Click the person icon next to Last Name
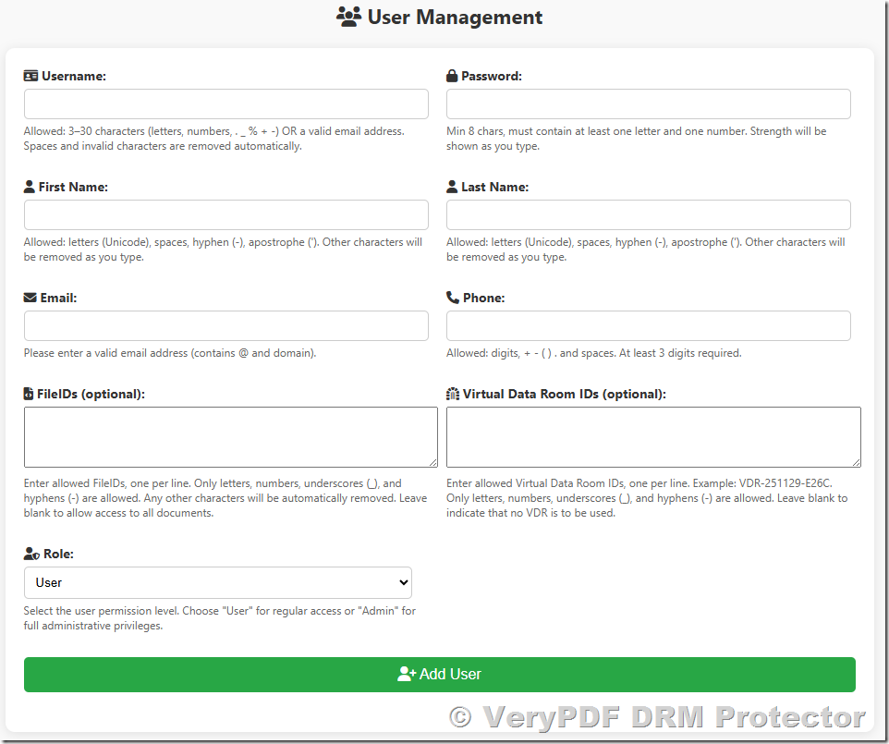The width and height of the screenshot is (889, 744). pyautogui.click(x=451, y=187)
